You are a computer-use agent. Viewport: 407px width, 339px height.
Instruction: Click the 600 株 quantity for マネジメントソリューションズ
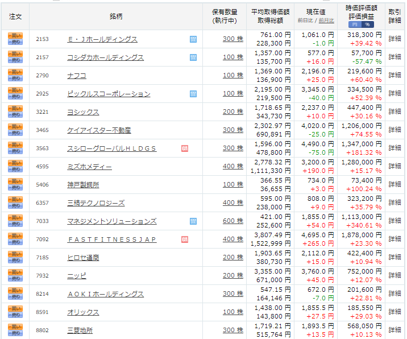click(233, 221)
